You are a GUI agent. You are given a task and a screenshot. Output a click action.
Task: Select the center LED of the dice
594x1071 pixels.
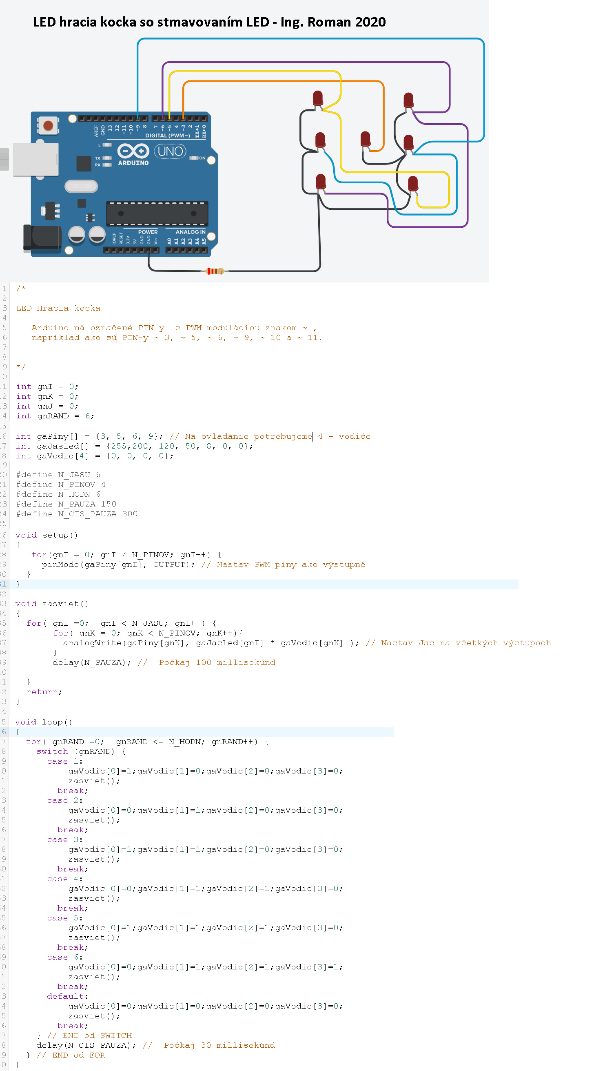pyautogui.click(x=365, y=139)
